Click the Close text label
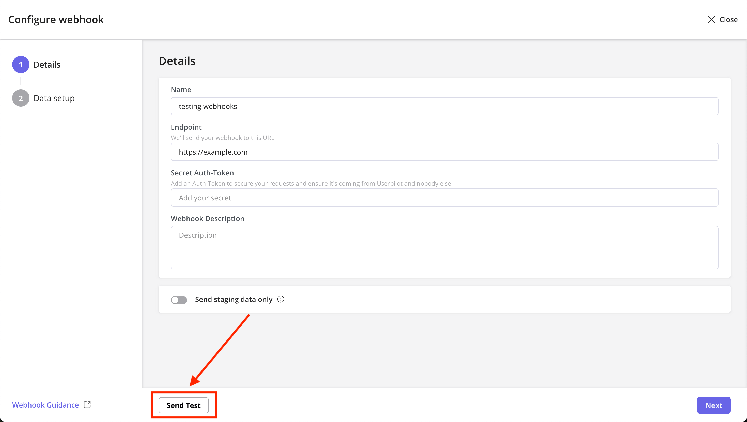The width and height of the screenshot is (747, 422). [x=728, y=19]
